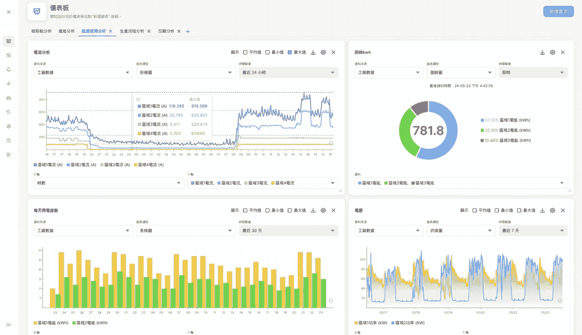Open 最近 24 小時 time range dropdown

click(289, 72)
